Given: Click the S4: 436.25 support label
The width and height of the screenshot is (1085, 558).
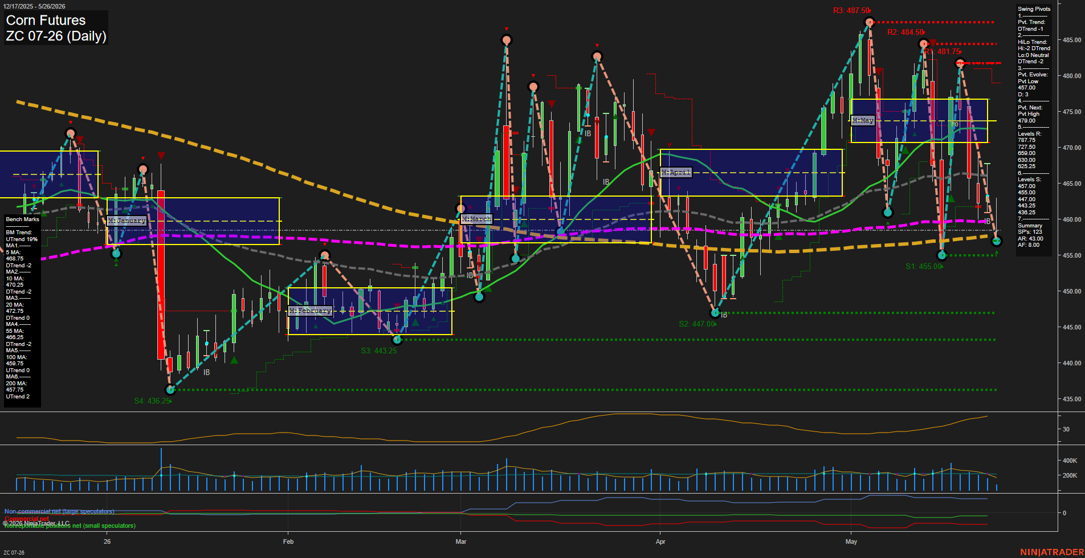Looking at the screenshot, I should [x=152, y=401].
